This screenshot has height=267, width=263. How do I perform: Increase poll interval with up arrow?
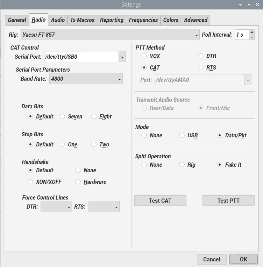click(x=252, y=32)
